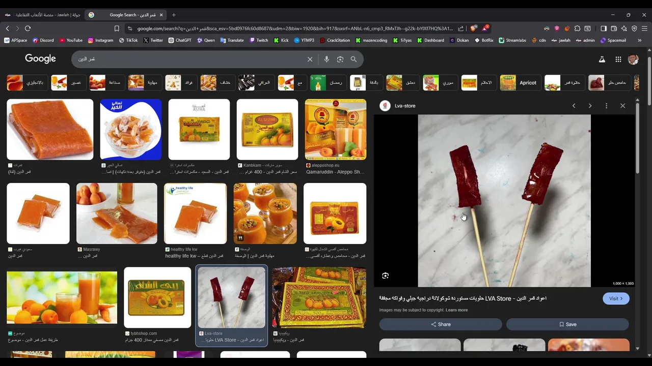Clear the Google search box with X
Screen dimensions: 652x366
[310, 59]
